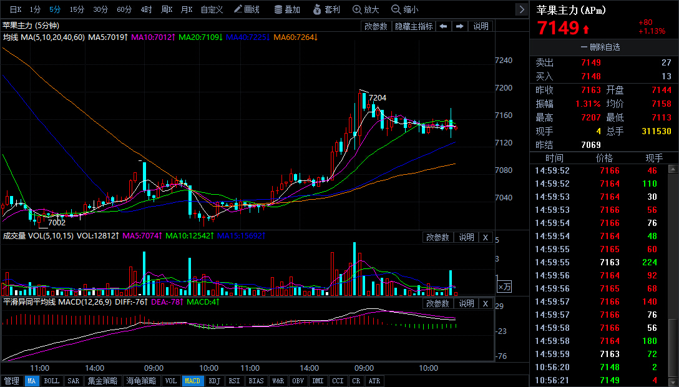Select the MACD indicator tab
The width and height of the screenshot is (679, 387).
tap(192, 381)
